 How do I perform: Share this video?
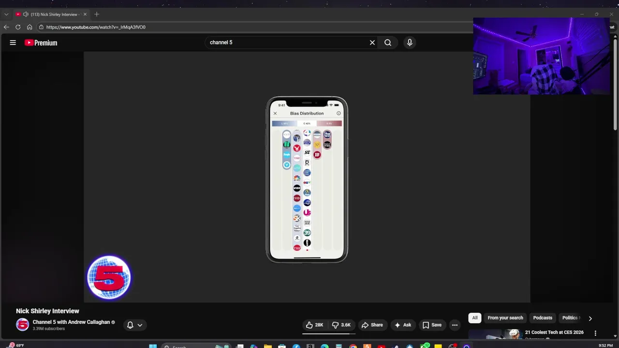(x=372, y=325)
